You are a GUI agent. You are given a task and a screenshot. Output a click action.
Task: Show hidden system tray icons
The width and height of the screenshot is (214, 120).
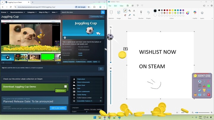coord(193,117)
